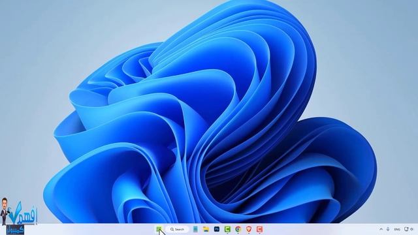Screen dimensions: 418x235
Task: Open the teal striped app next to Search
Action: point(195,229)
